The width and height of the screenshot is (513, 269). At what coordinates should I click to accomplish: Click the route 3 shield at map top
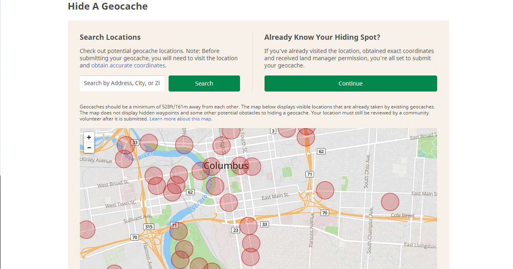273,131
